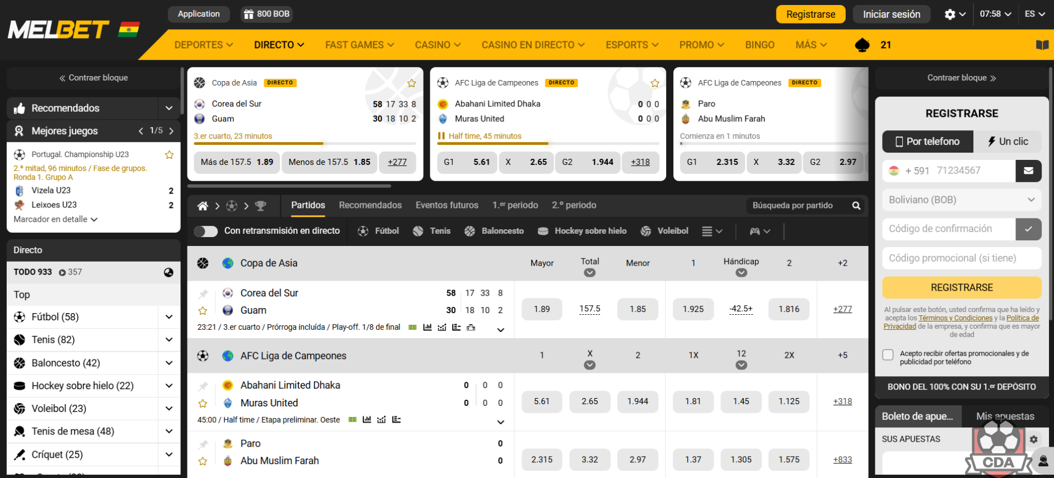Star the Corea del Sur vs Guam match
The height and width of the screenshot is (478, 1054).
point(203,311)
